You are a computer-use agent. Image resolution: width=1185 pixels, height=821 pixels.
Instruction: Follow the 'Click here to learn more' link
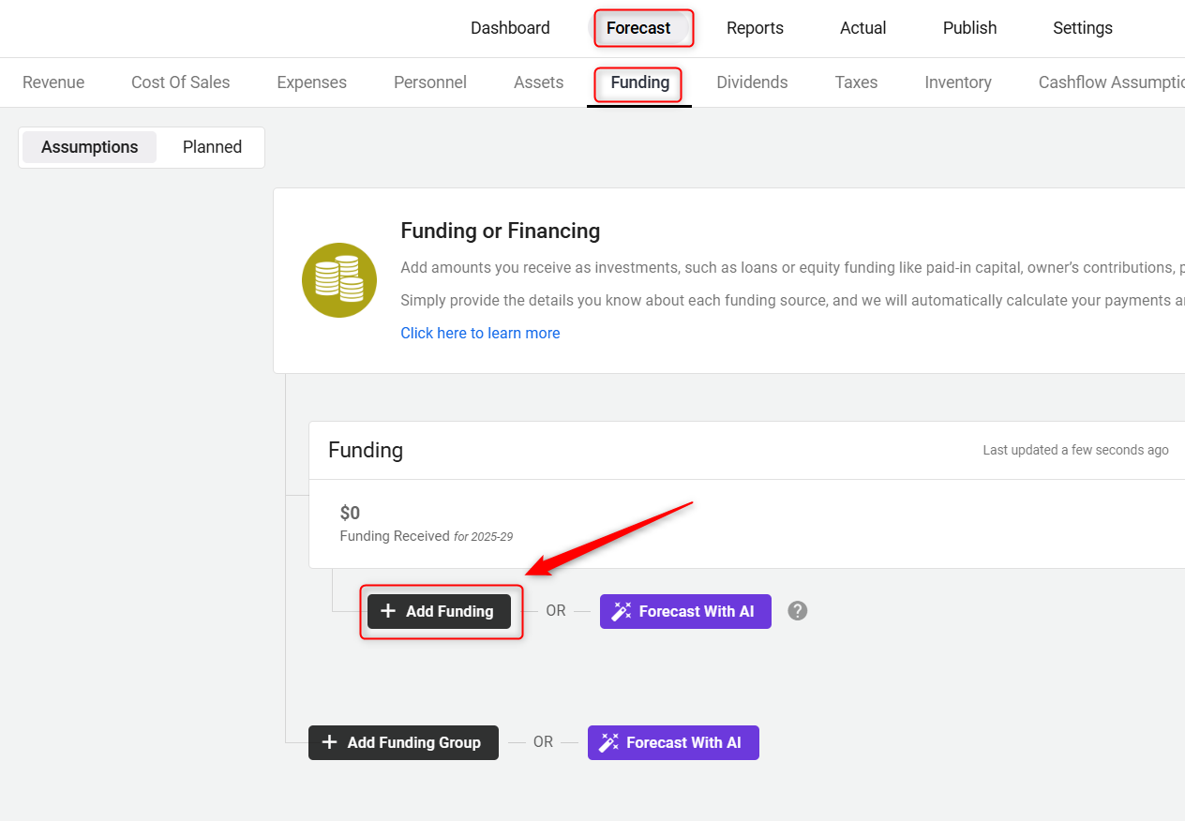pyautogui.click(x=480, y=333)
